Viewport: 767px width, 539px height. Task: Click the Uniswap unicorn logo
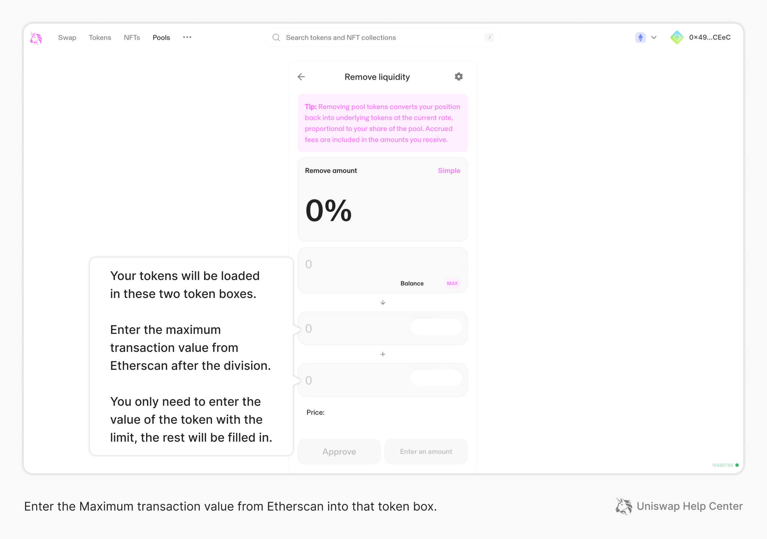click(36, 38)
